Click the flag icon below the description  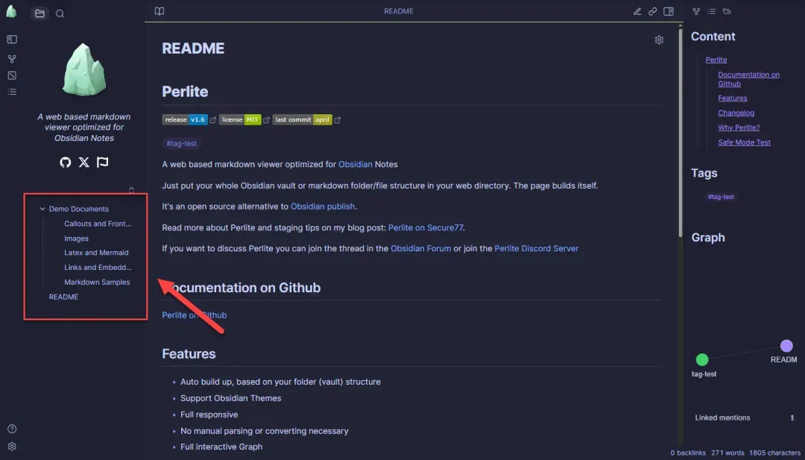pos(103,163)
